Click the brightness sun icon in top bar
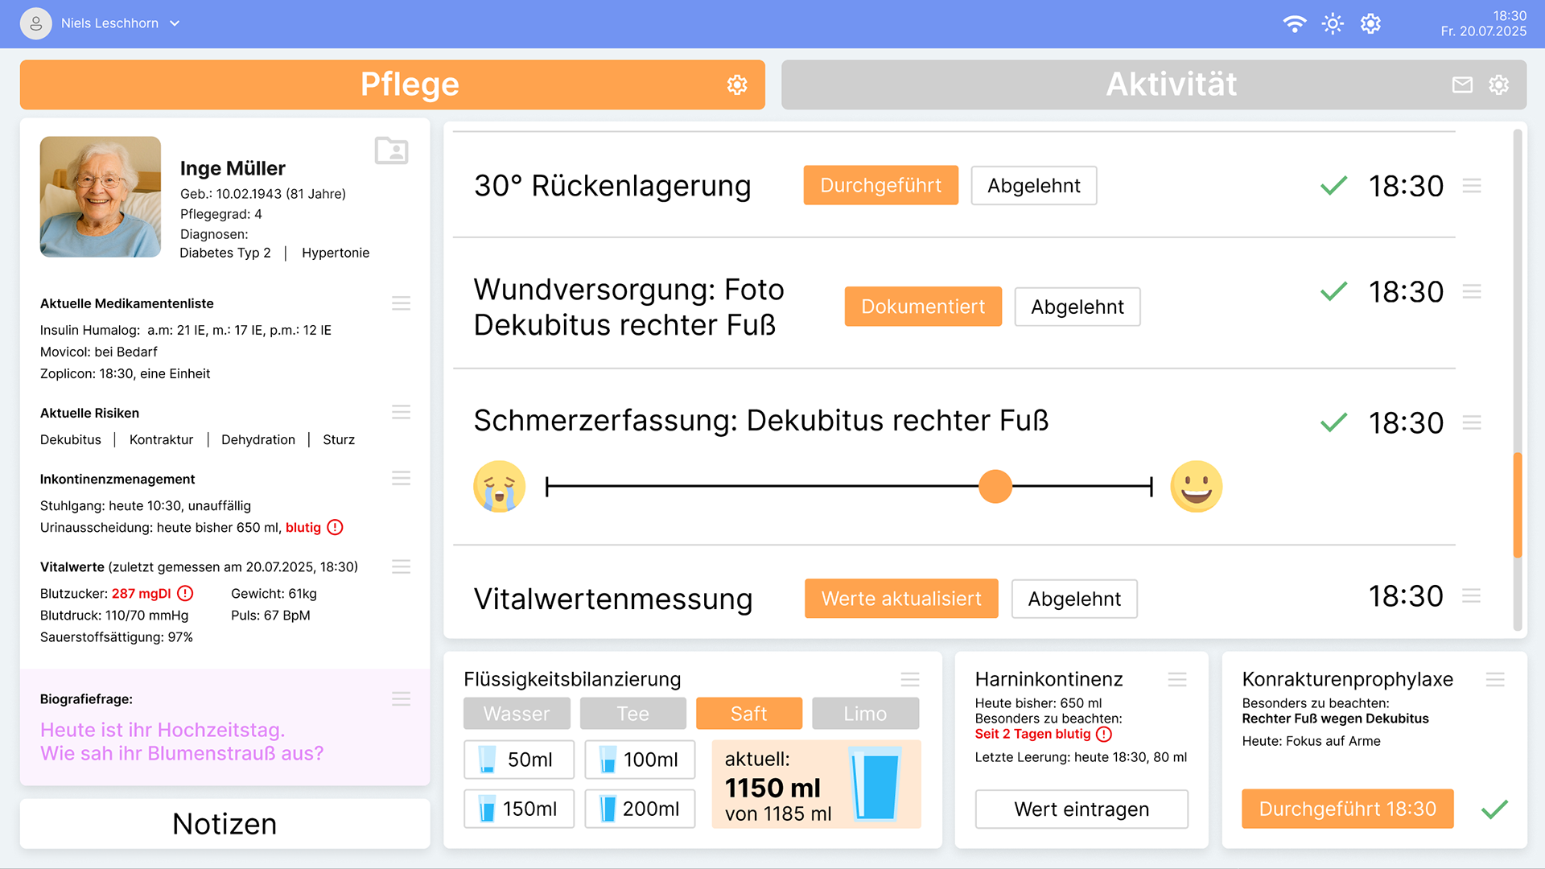The image size is (1545, 869). tap(1333, 23)
